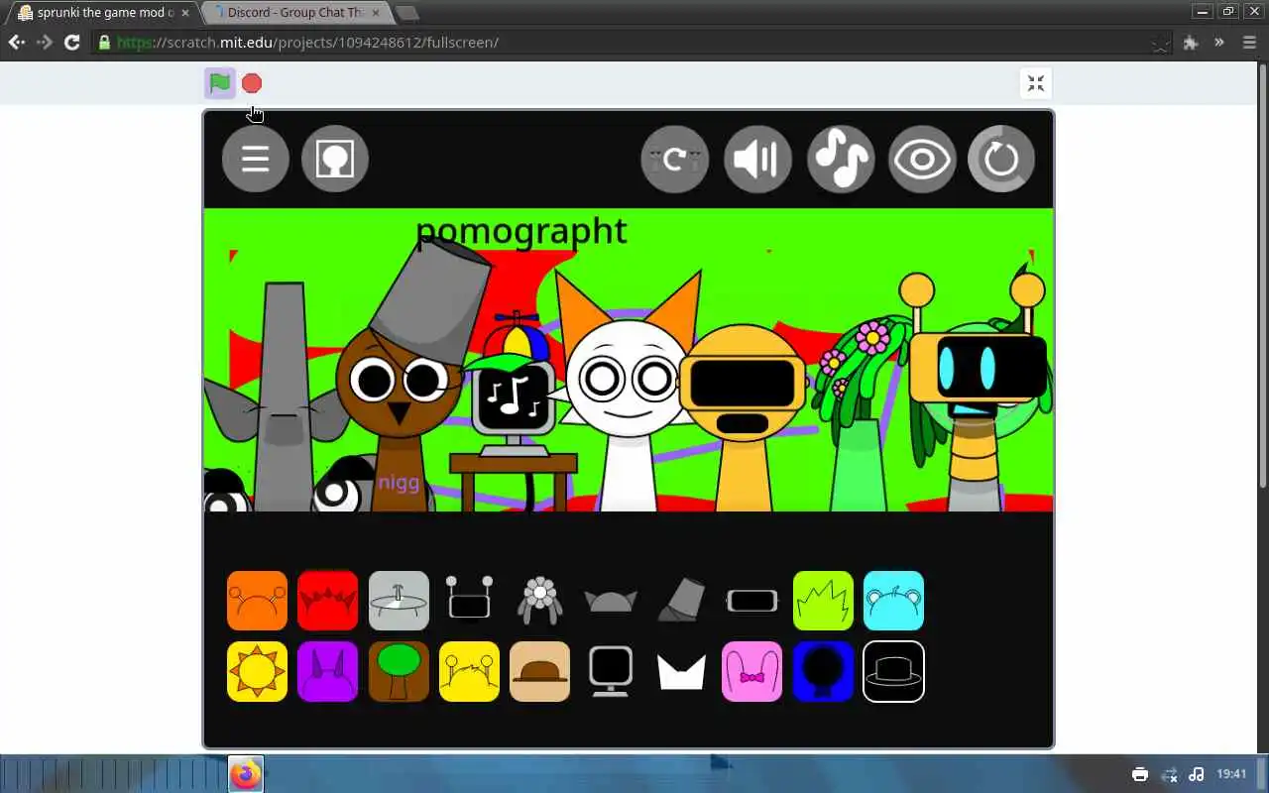Select the light gray propeller disc icon
The height and width of the screenshot is (793, 1269).
coord(399,601)
